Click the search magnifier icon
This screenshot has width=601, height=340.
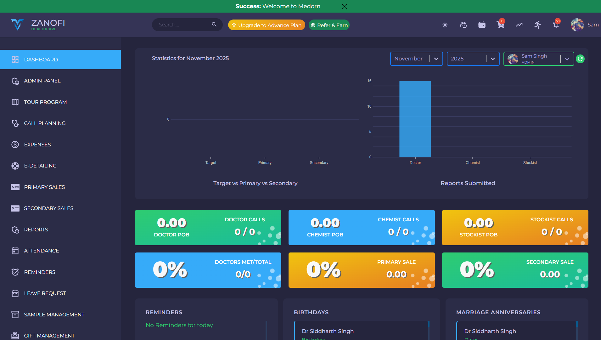[x=214, y=25]
